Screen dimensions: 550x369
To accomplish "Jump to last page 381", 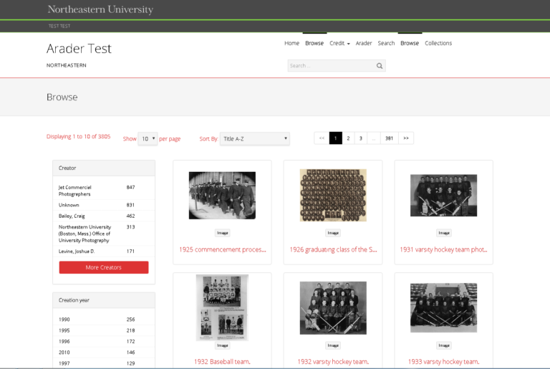I will (389, 138).
